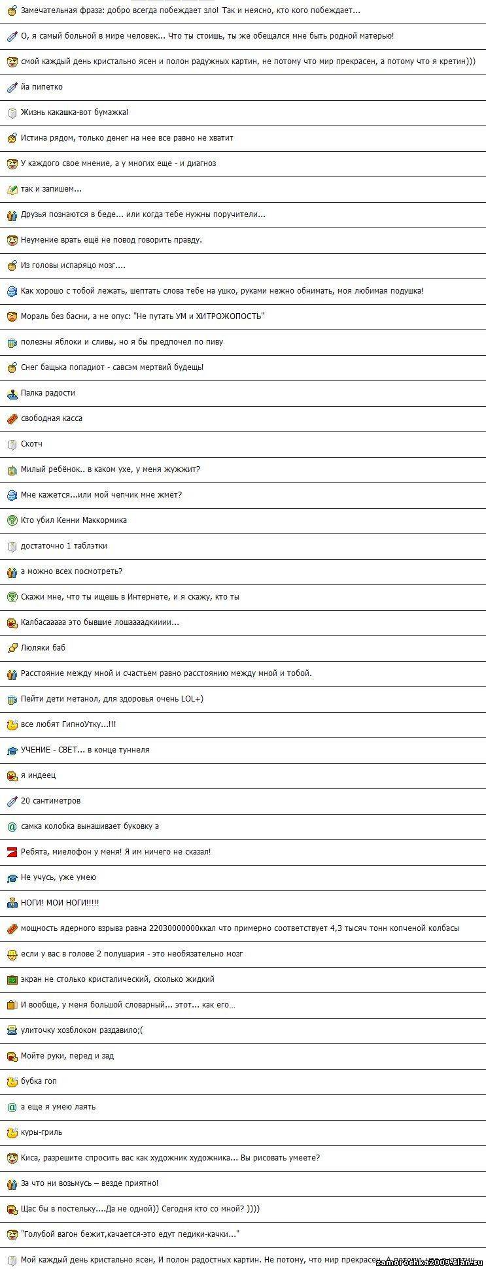Select the status "а еще я умею лаять"
Viewport: 486px width, 1269px height.
pos(58,1107)
